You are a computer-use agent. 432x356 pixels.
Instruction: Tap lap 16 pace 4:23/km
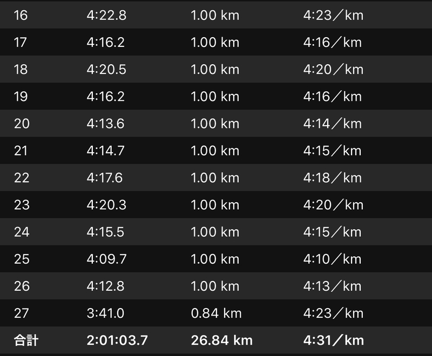[x=333, y=15]
